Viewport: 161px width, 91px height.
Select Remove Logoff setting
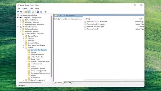click(x=93, y=29)
